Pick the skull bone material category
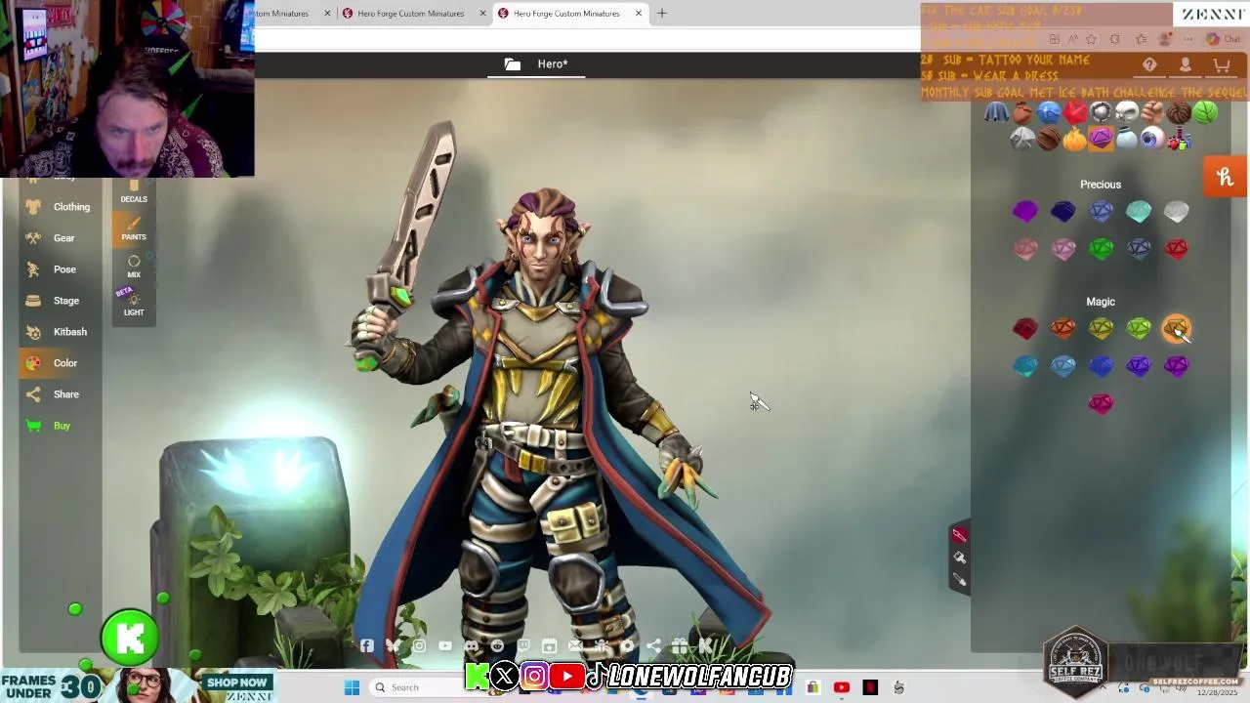 (1127, 112)
